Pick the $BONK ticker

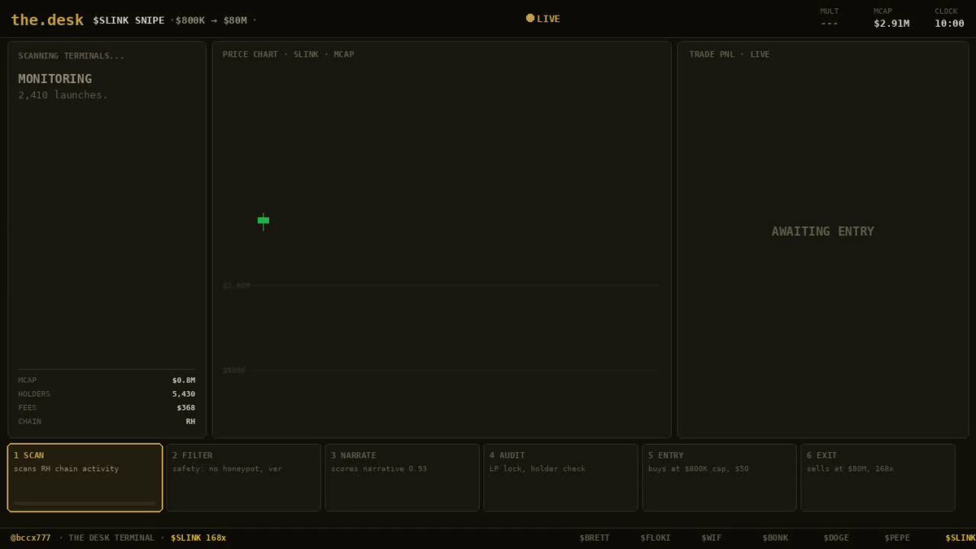[x=775, y=538]
